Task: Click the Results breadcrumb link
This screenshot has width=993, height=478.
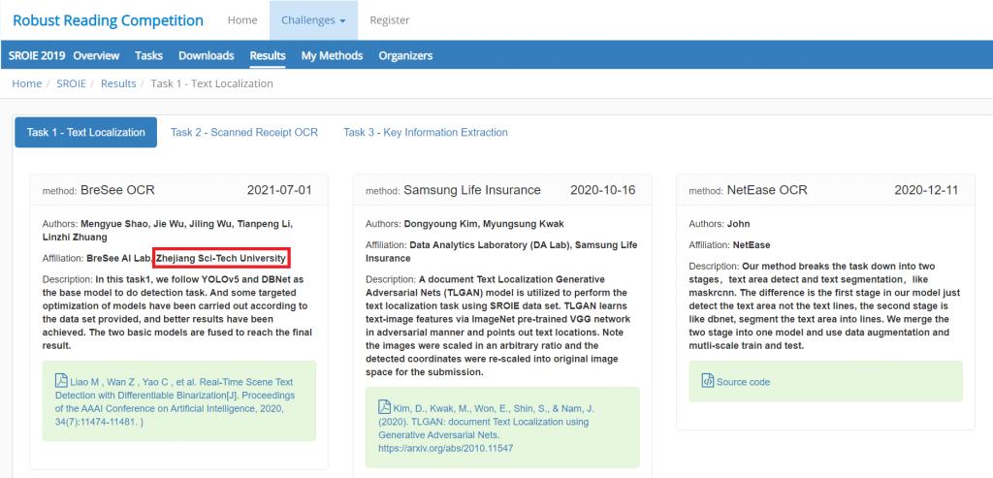Action: click(x=118, y=83)
